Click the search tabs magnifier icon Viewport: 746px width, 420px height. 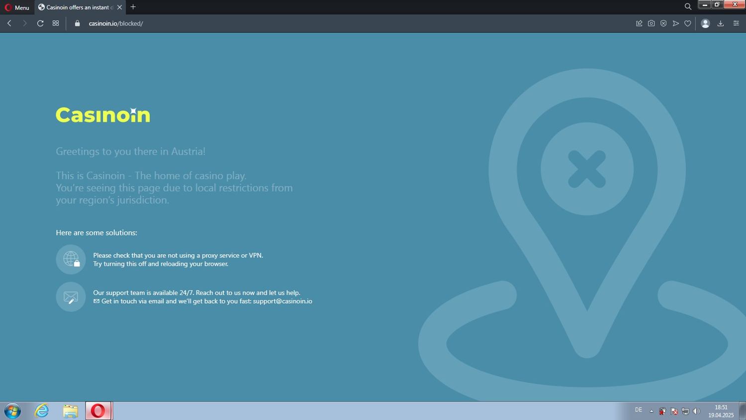pos(688,7)
